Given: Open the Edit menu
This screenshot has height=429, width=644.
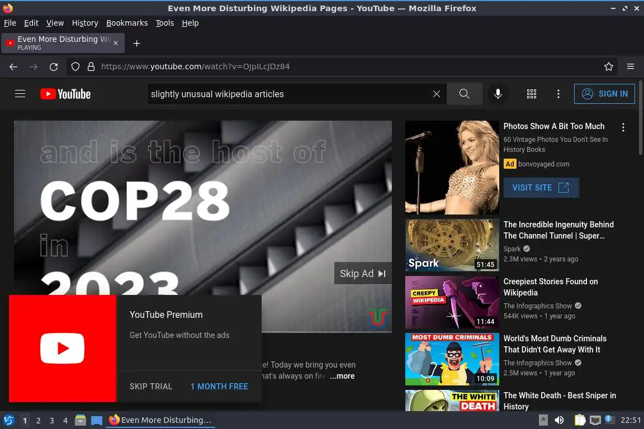Looking at the screenshot, I should 31,23.
